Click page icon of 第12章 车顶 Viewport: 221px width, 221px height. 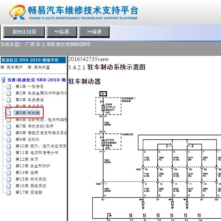9,160
